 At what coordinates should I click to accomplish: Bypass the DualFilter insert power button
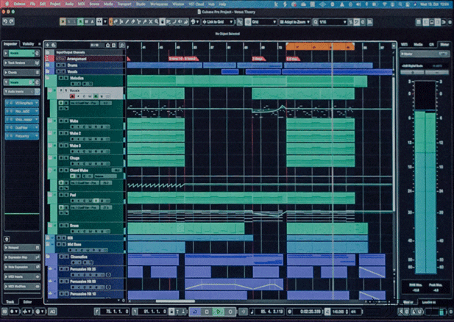[8, 127]
